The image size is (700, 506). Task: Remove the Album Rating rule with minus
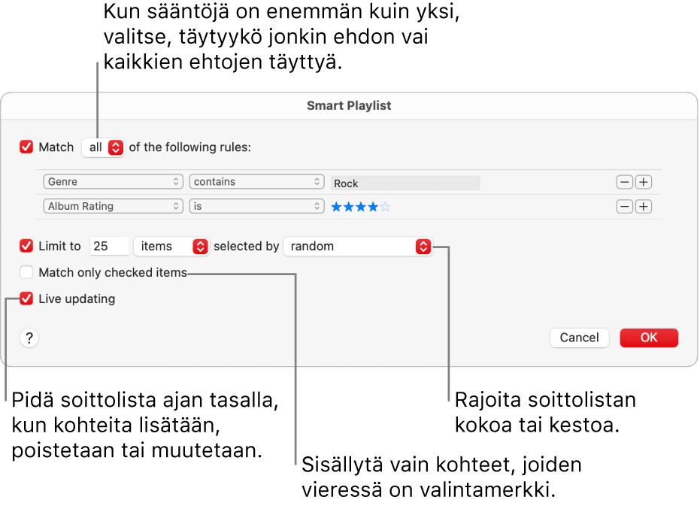624,207
